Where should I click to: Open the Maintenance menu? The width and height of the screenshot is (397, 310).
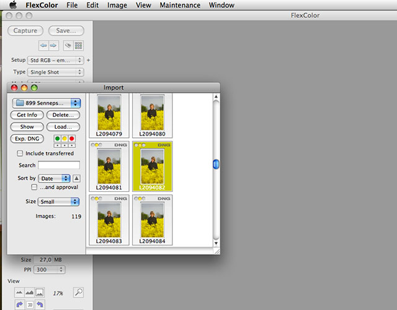[x=180, y=5]
